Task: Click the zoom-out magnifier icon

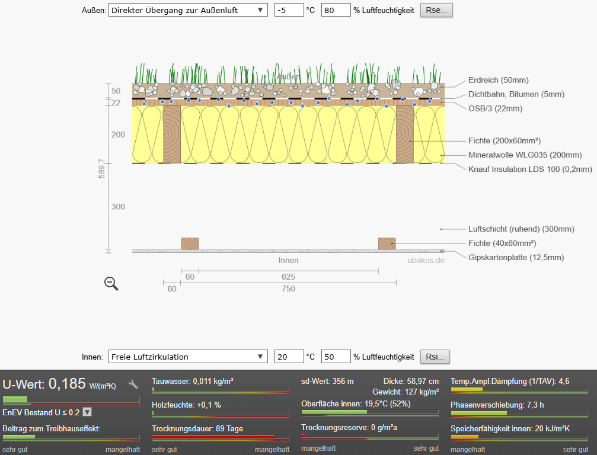Action: point(111,284)
